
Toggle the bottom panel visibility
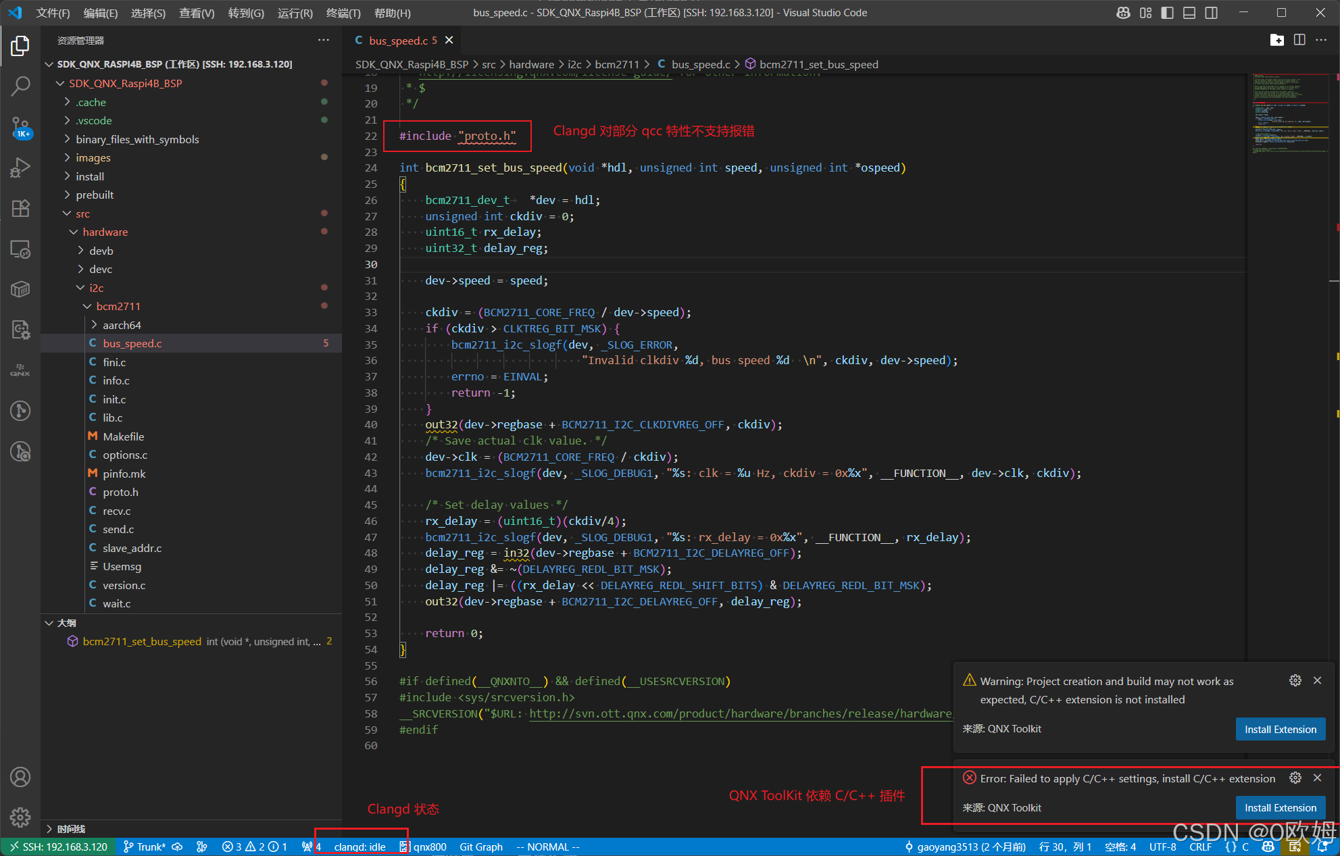click(1189, 13)
